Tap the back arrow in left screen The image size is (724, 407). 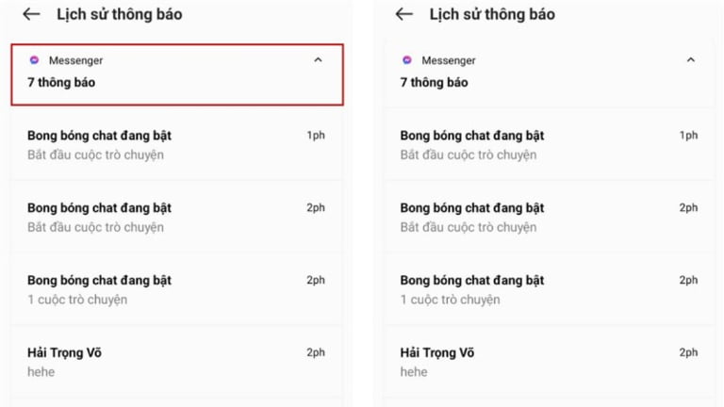[x=31, y=14]
